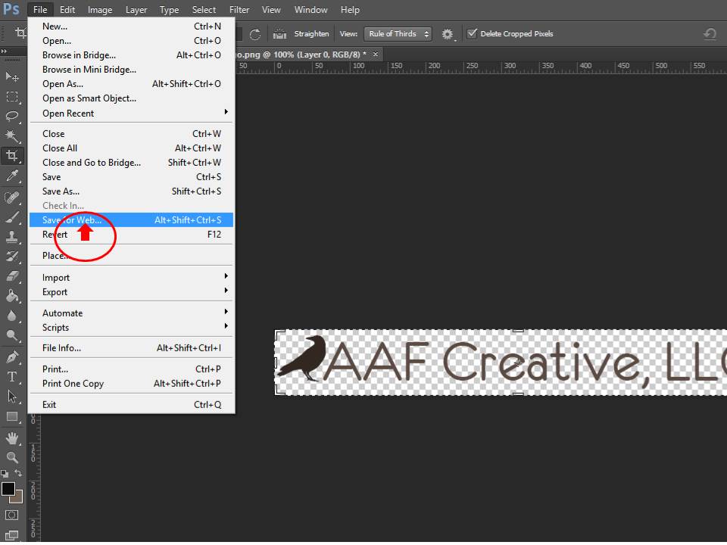Select the Paint Bucket tool
The width and height of the screenshot is (727, 545).
(12, 296)
